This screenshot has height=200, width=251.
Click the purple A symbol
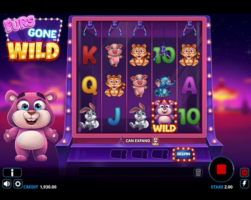pyautogui.click(x=189, y=85)
